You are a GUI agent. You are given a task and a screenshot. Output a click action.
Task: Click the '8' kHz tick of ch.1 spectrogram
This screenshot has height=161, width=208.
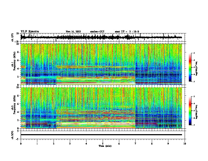pos(18,52)
